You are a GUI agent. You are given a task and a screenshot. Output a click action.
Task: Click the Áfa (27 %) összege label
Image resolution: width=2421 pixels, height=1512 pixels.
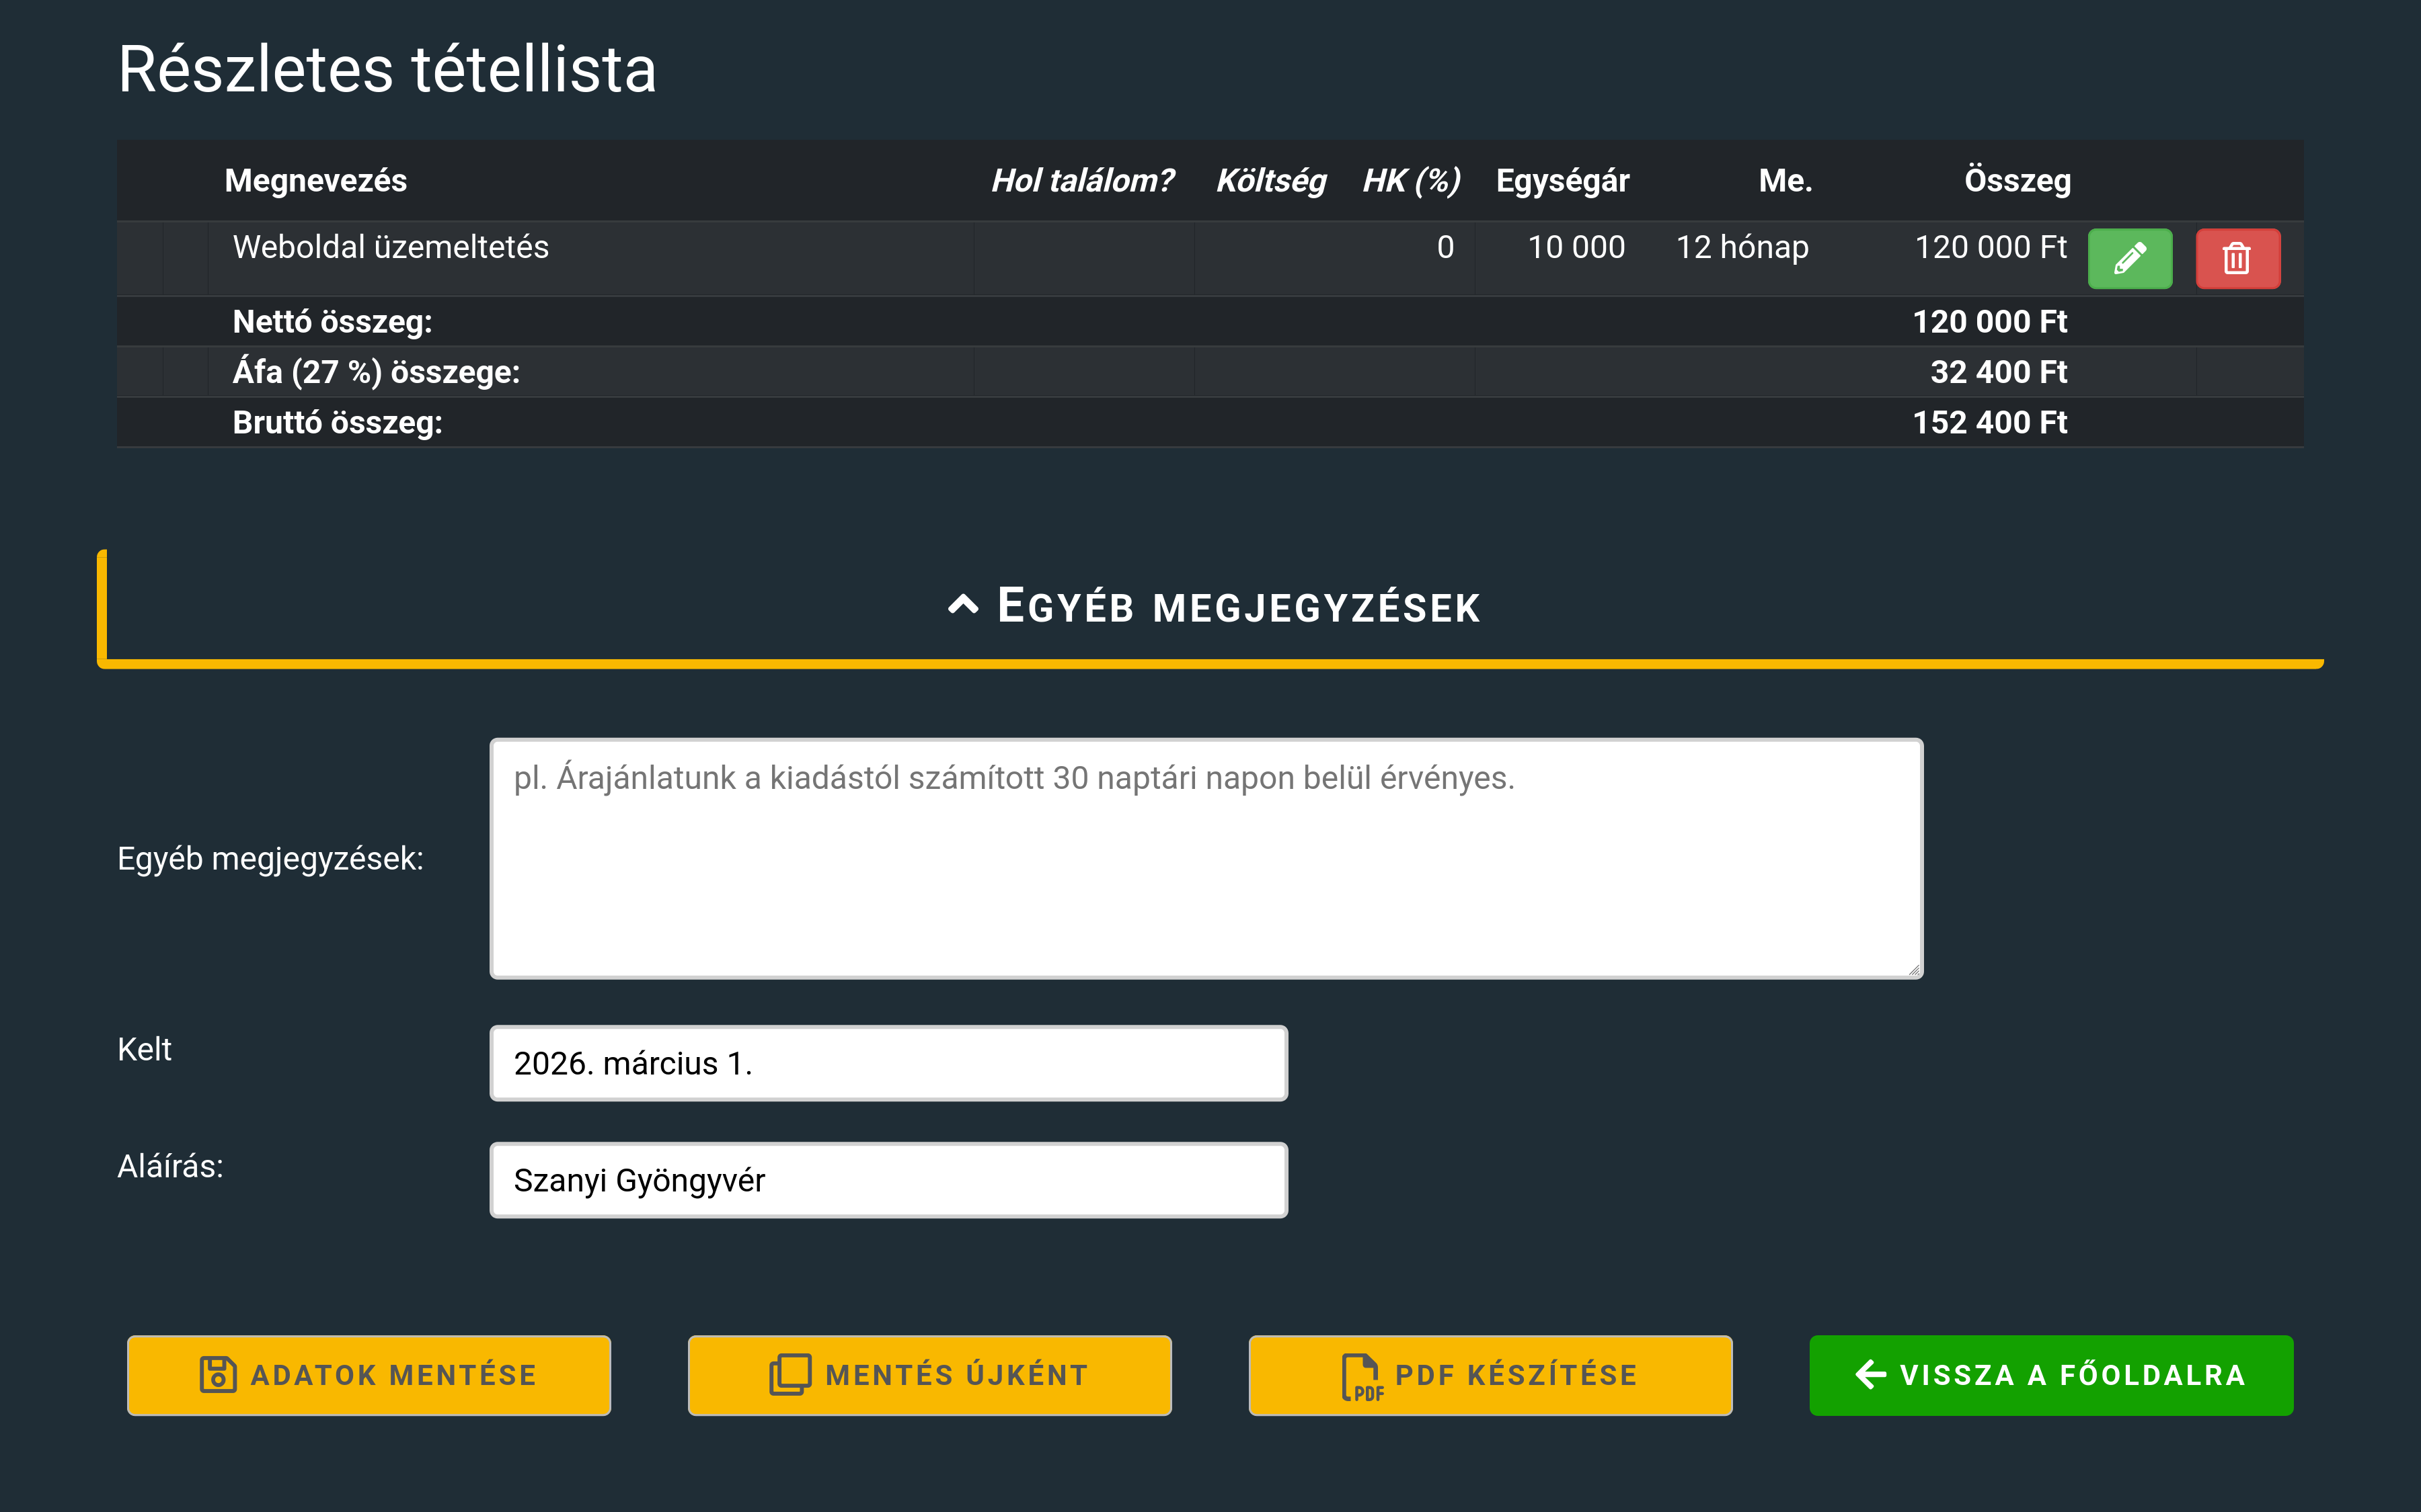[376, 372]
